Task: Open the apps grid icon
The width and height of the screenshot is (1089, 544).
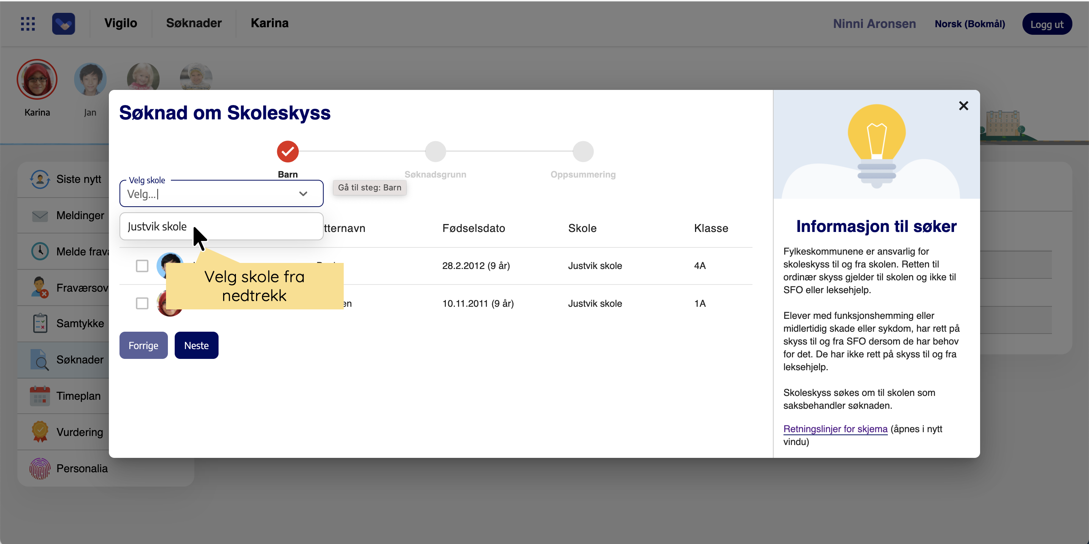Action: click(x=28, y=24)
